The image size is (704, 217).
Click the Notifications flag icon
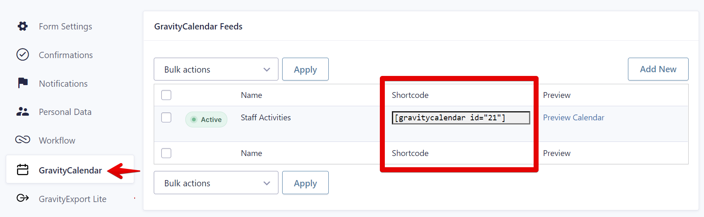[22, 83]
